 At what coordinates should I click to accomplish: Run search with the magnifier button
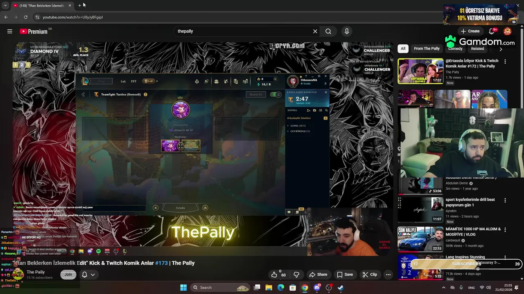click(328, 31)
